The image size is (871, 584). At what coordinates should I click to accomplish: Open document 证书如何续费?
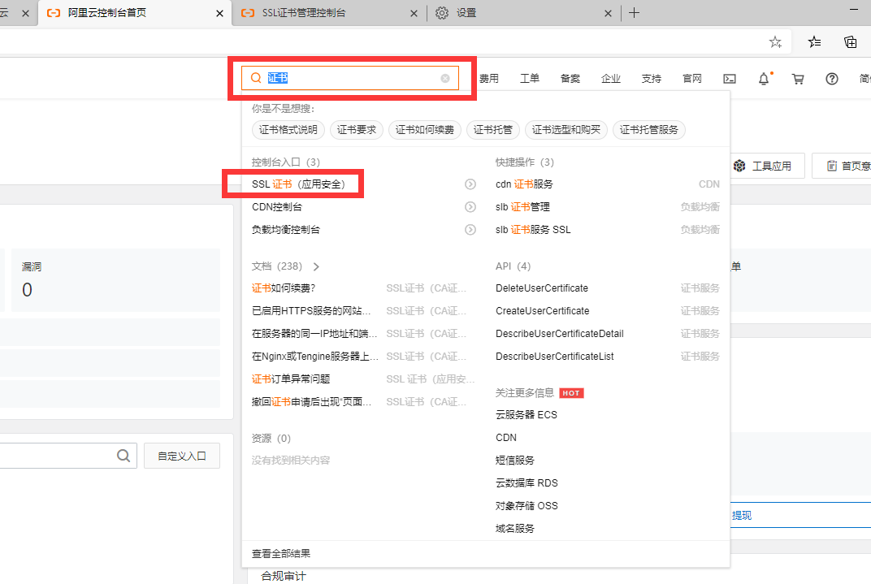284,288
